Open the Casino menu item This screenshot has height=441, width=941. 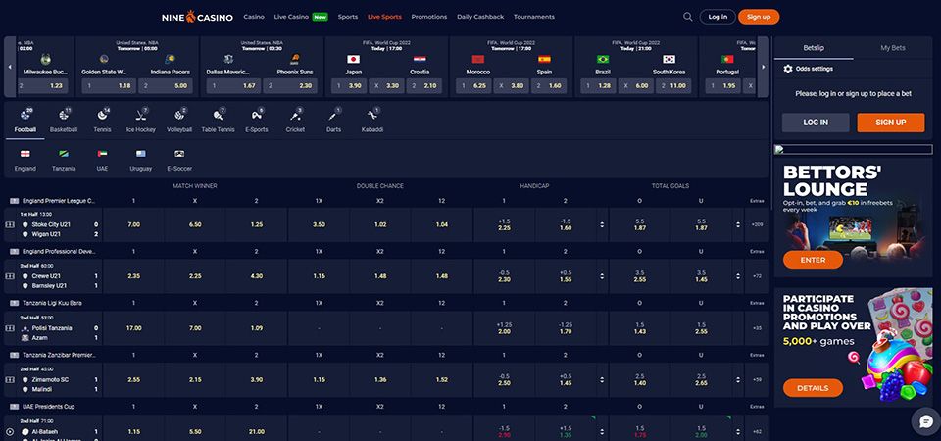[254, 17]
